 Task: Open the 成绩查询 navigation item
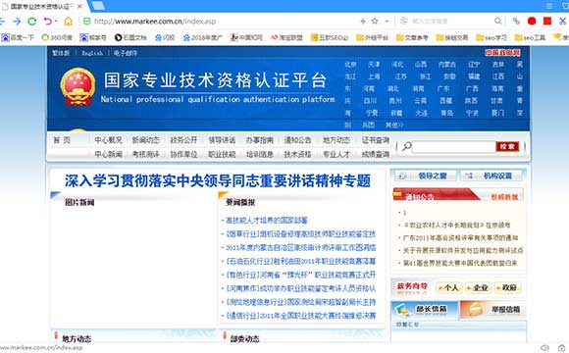tap(375, 154)
